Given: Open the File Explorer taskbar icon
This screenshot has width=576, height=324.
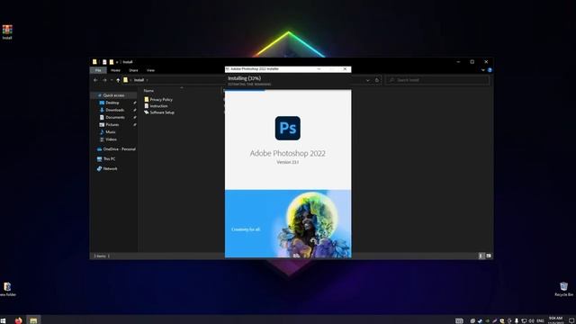Looking at the screenshot, I should (x=33, y=320).
